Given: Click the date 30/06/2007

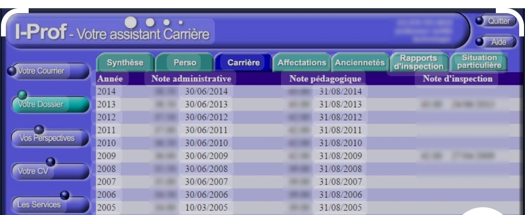Looking at the screenshot, I should pos(206,182).
